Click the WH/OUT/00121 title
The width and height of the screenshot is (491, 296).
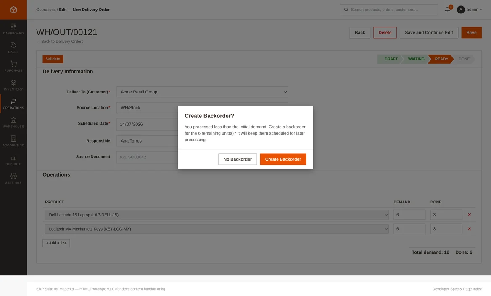point(67,32)
